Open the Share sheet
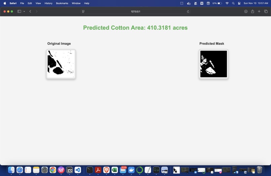This screenshot has width=271, height=176. point(253,11)
